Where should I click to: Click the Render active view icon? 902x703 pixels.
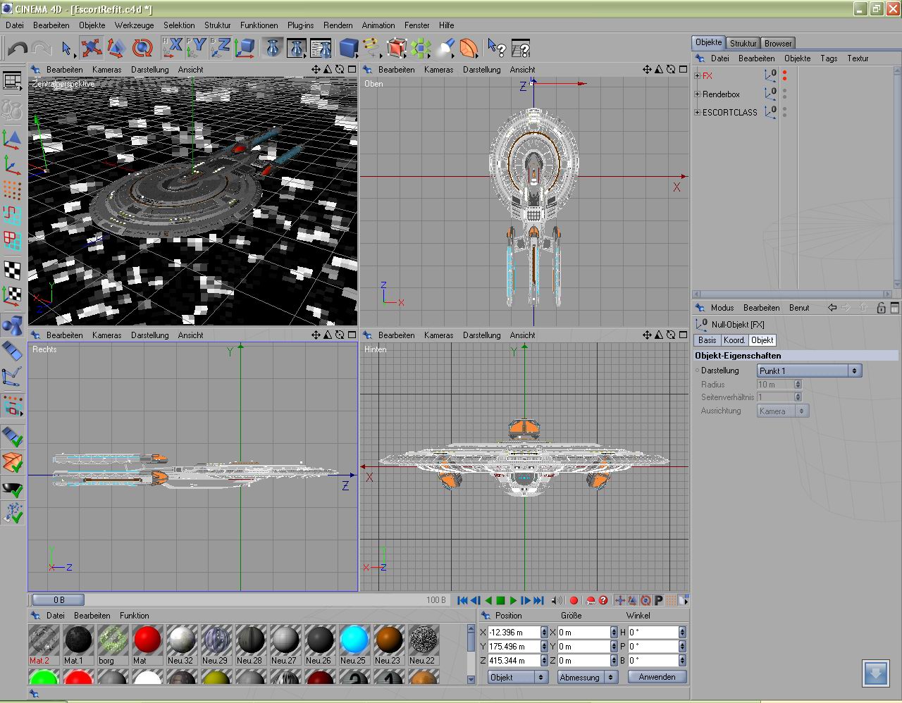tap(273, 48)
